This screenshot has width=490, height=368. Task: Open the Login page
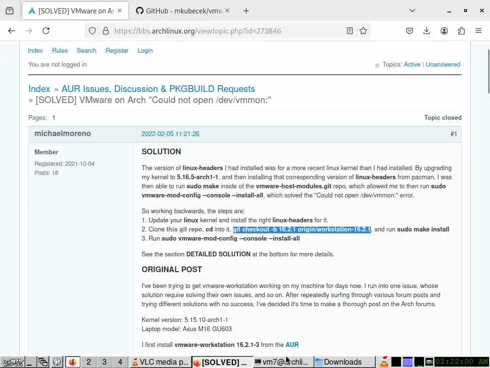(145, 51)
